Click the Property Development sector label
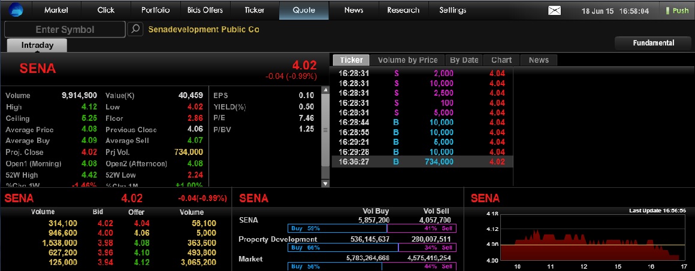This screenshot has height=271, width=695. [x=278, y=239]
